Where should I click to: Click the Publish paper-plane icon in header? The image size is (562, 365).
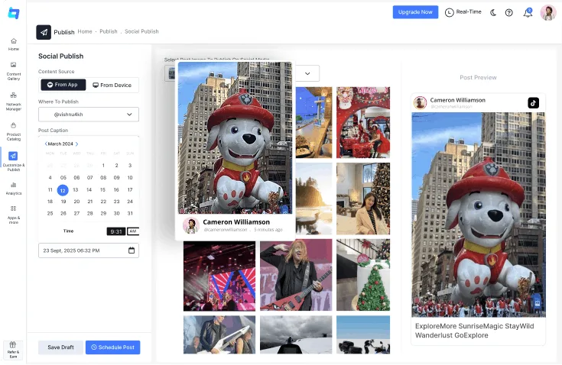click(x=44, y=32)
